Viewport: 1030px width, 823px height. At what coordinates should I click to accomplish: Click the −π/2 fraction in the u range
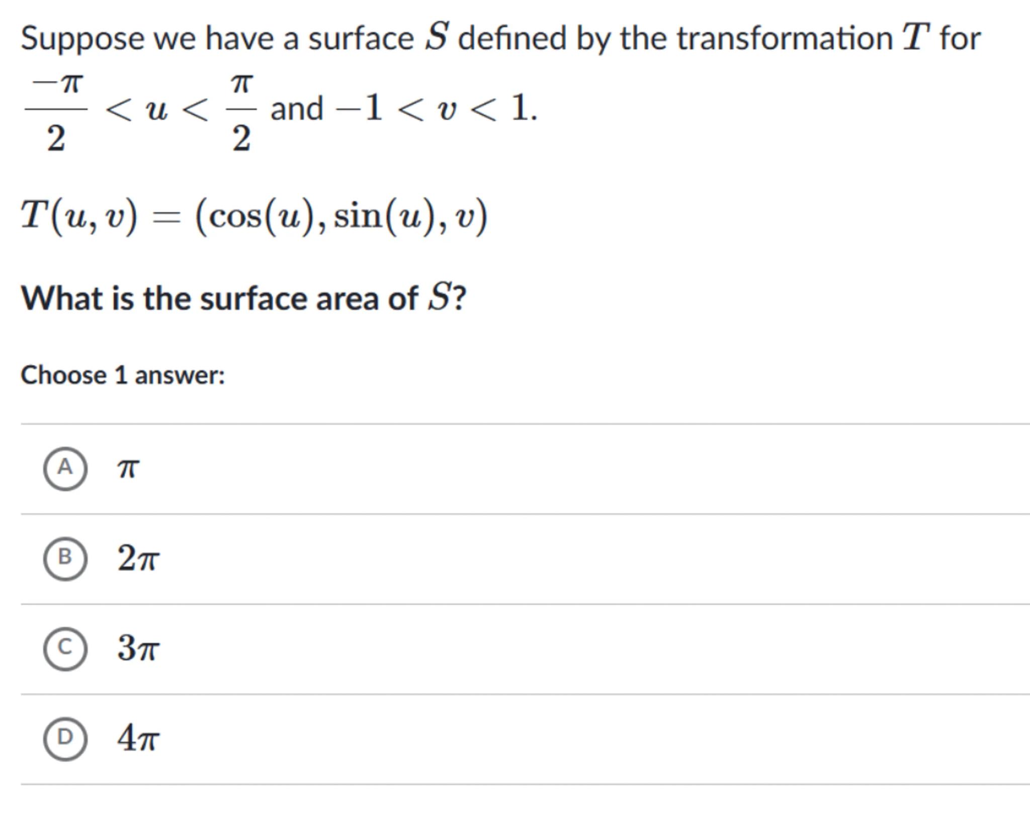(56, 111)
